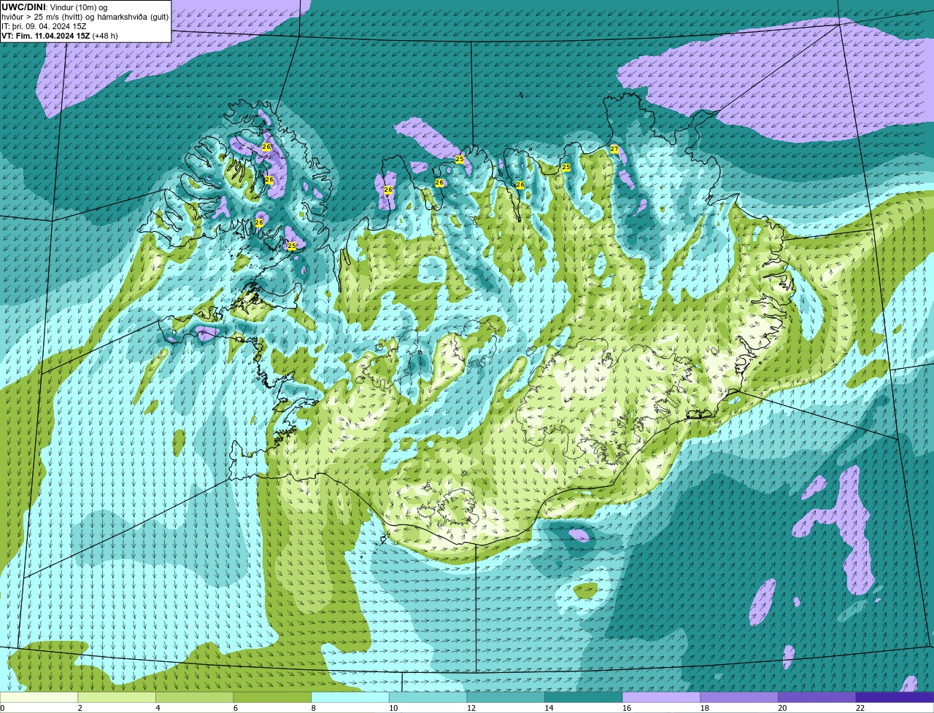934x713 pixels.
Task: Click the 2–4 m/s light yellow-green legend swatch
Action: (x=117, y=697)
